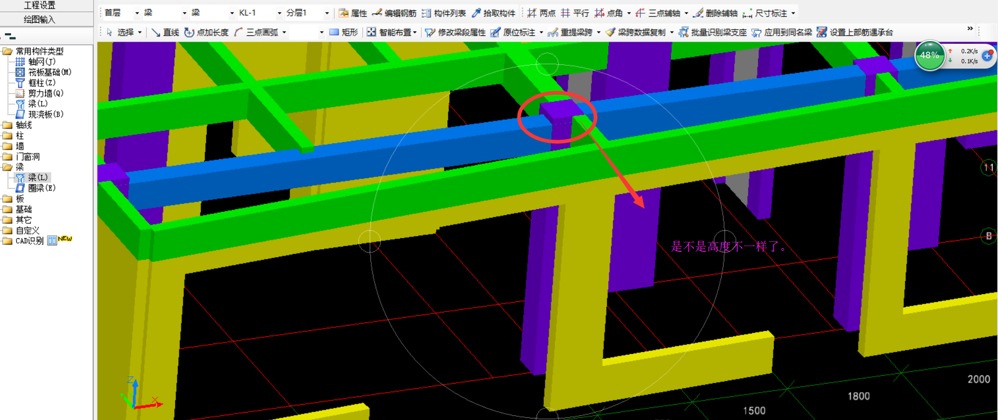Screen dimensions: 998x420
Task: Select 圈梁(E) in the tree
Action: tap(35, 188)
